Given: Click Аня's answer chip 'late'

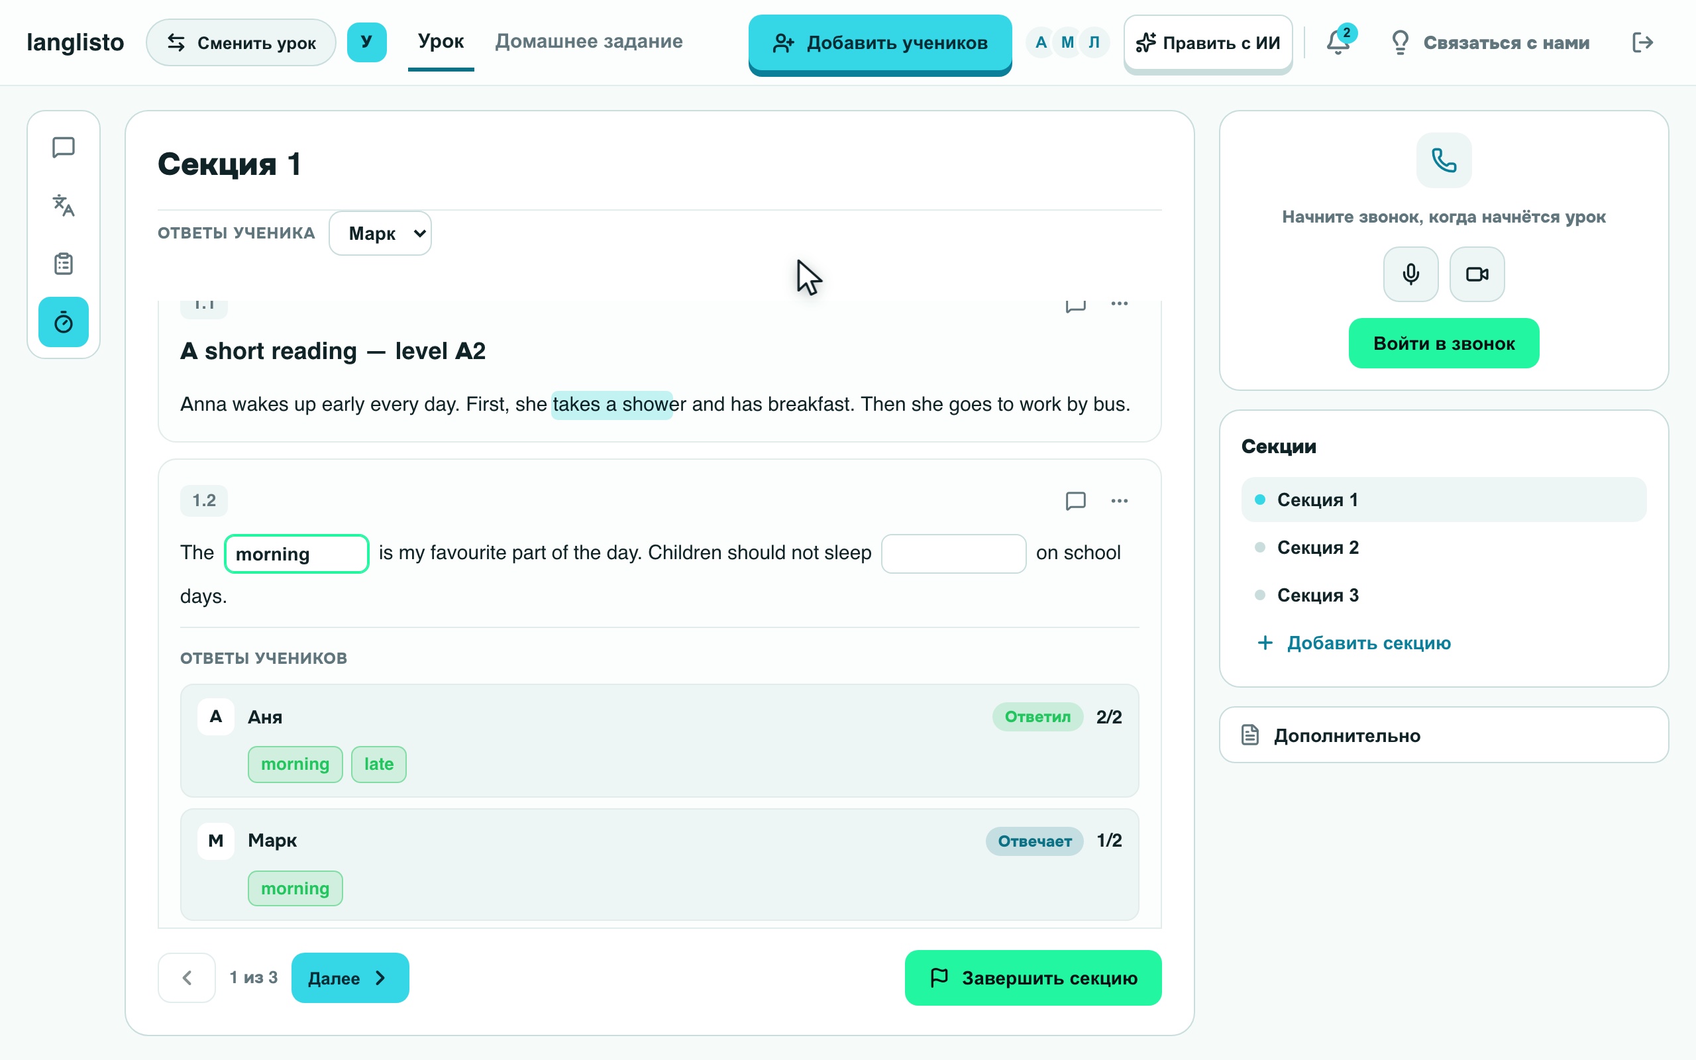Looking at the screenshot, I should click(378, 764).
